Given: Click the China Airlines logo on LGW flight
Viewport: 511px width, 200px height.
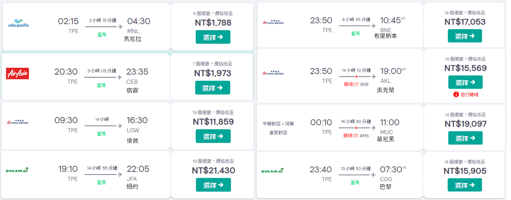Looking at the screenshot, I should click(17, 122).
